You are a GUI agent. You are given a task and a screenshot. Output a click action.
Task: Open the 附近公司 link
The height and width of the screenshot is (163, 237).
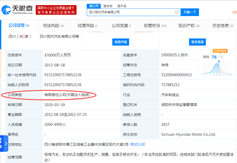pyautogui.click(x=138, y=144)
